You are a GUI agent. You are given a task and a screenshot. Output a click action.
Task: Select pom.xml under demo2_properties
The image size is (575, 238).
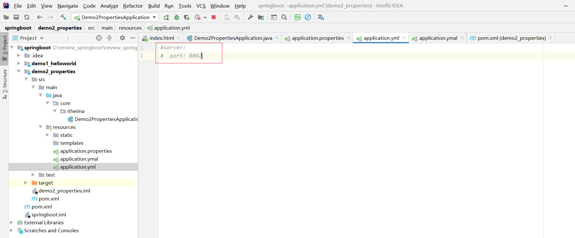tap(48, 199)
